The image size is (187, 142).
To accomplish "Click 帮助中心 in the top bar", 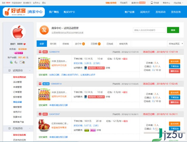I will 166,3.
